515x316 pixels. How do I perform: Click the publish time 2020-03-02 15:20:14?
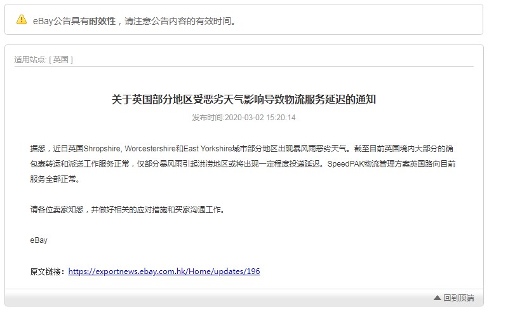point(244,118)
